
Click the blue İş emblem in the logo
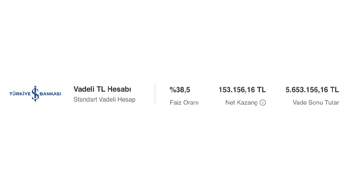tap(35, 94)
